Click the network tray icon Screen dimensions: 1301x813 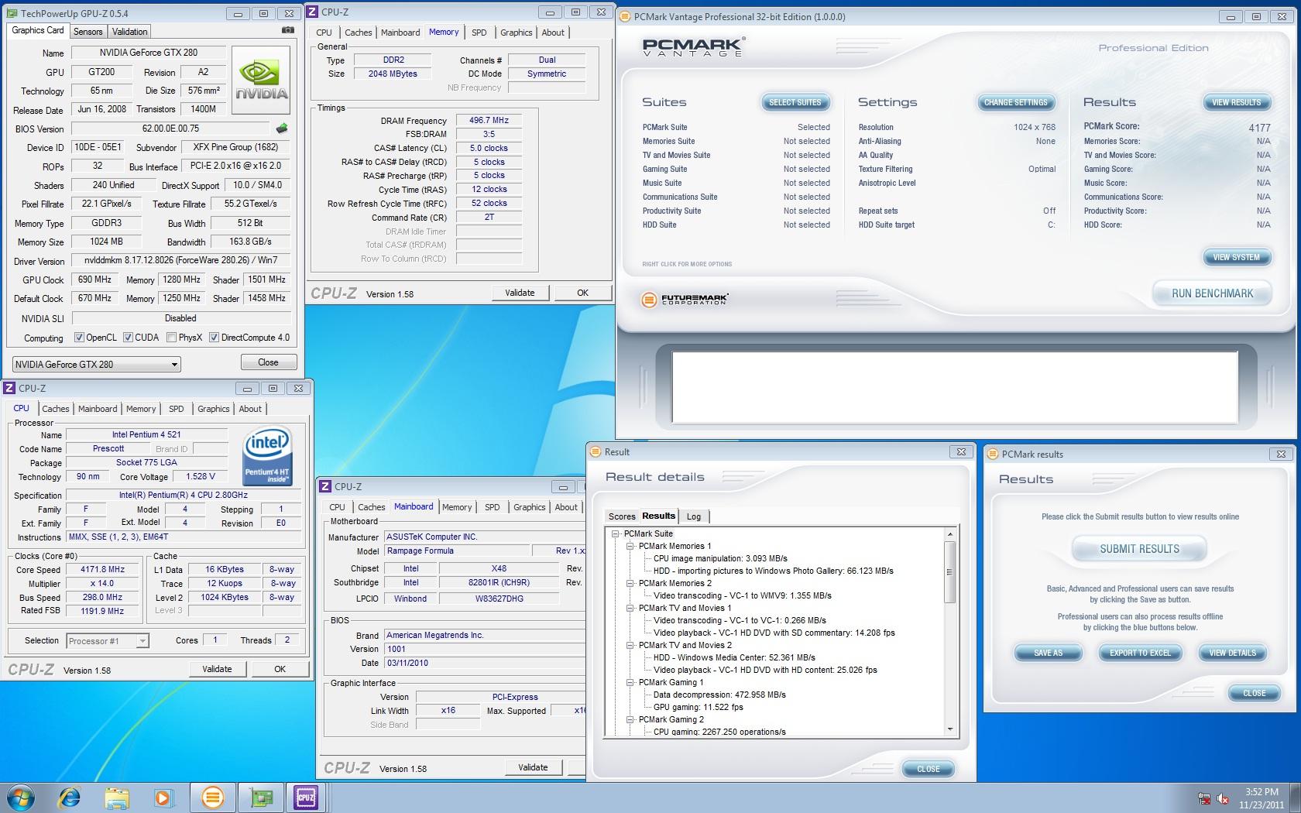(x=1204, y=798)
